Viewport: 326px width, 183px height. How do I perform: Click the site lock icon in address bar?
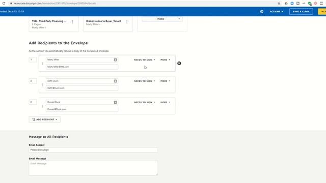click(11, 4)
